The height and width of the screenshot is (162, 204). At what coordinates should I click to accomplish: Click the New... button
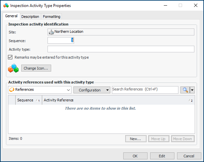point(136,139)
